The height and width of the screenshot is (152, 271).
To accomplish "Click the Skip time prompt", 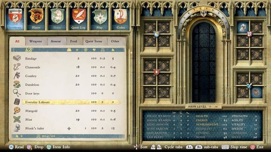I will 234,147.
